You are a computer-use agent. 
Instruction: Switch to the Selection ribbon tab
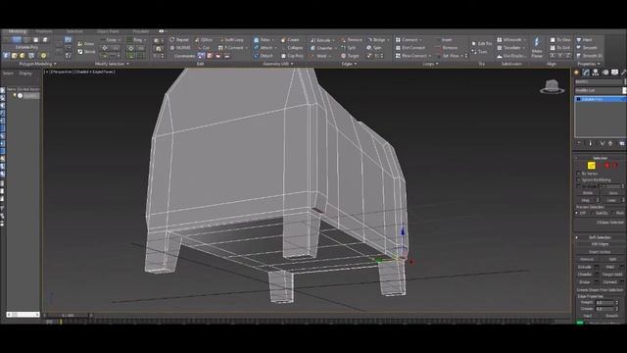tap(74, 31)
